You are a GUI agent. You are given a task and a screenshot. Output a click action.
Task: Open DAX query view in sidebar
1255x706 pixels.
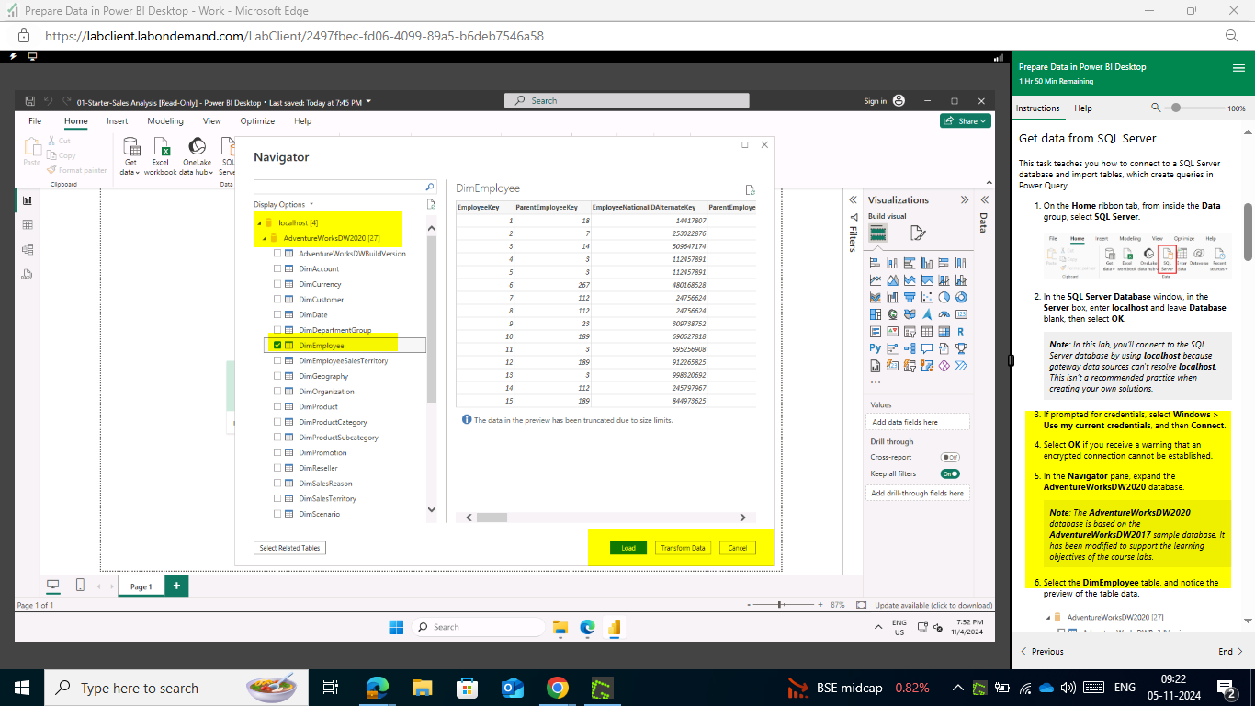[28, 274]
